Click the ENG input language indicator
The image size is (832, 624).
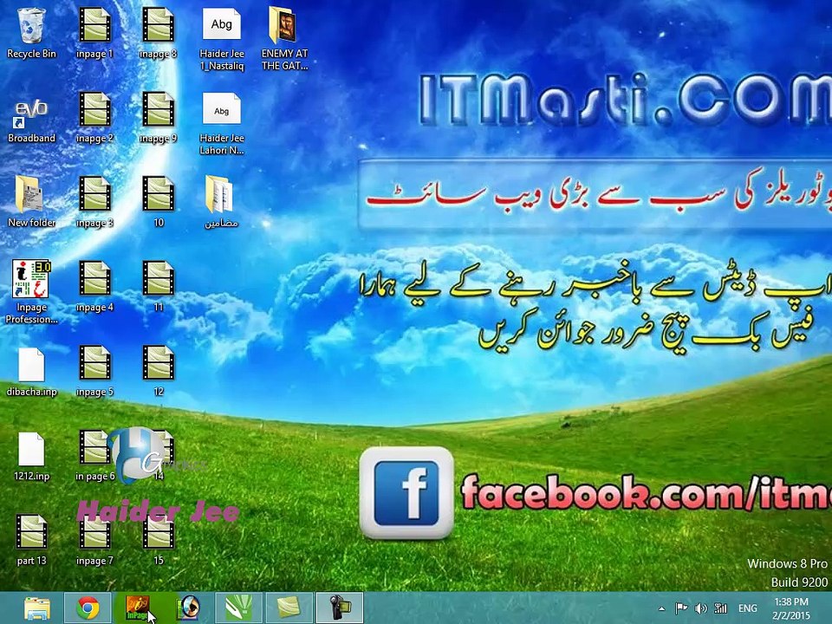click(748, 608)
